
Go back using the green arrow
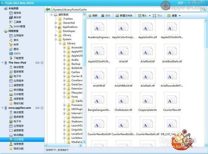(48, 9)
